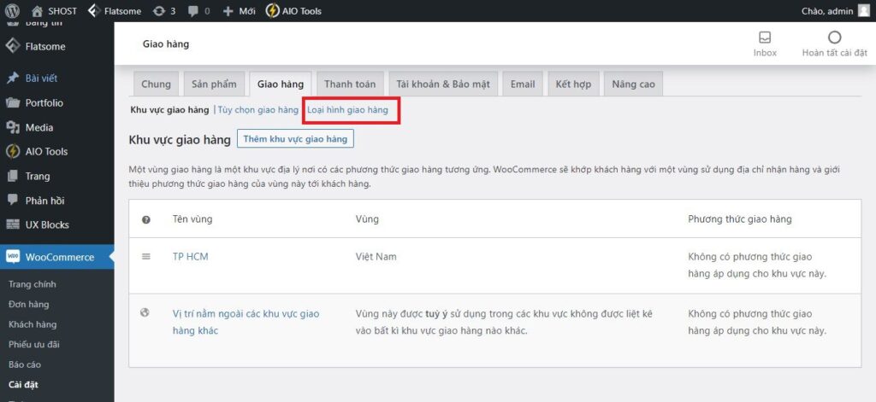This screenshot has height=402, width=876.
Task: Select Đơn hàng in WooCommerce submenu
Action: [x=28, y=304]
